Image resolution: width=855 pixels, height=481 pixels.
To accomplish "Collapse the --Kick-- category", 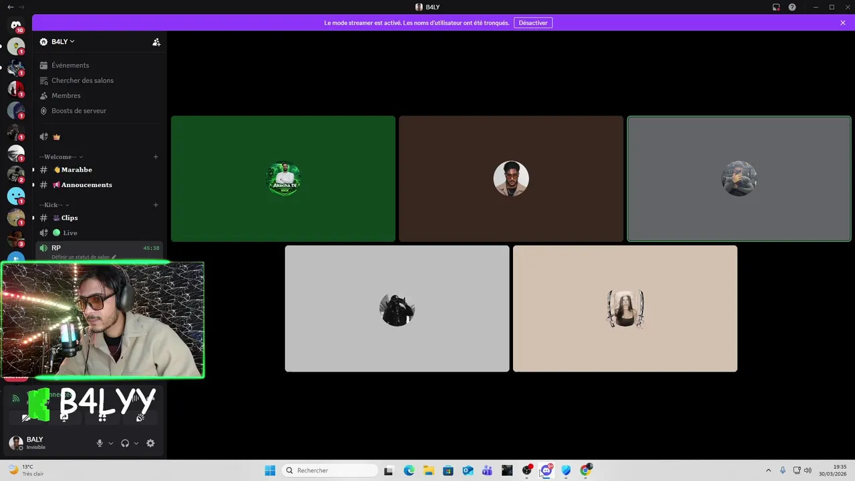I will 55,205.
